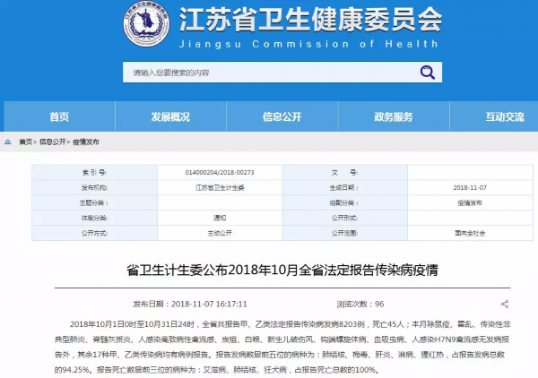Screen dimensions: 538x378
Task: Click the share icon beside view count
Action: click(505, 304)
